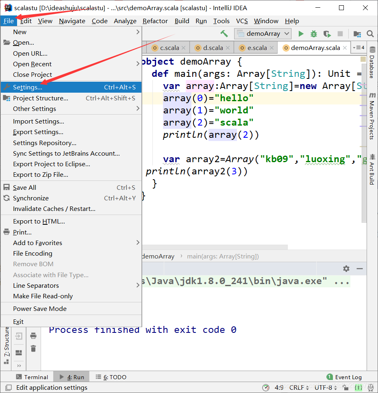Image resolution: width=378 pixels, height=393 pixels.
Task: Change CRLF line separator in status bar
Action: [299, 388]
